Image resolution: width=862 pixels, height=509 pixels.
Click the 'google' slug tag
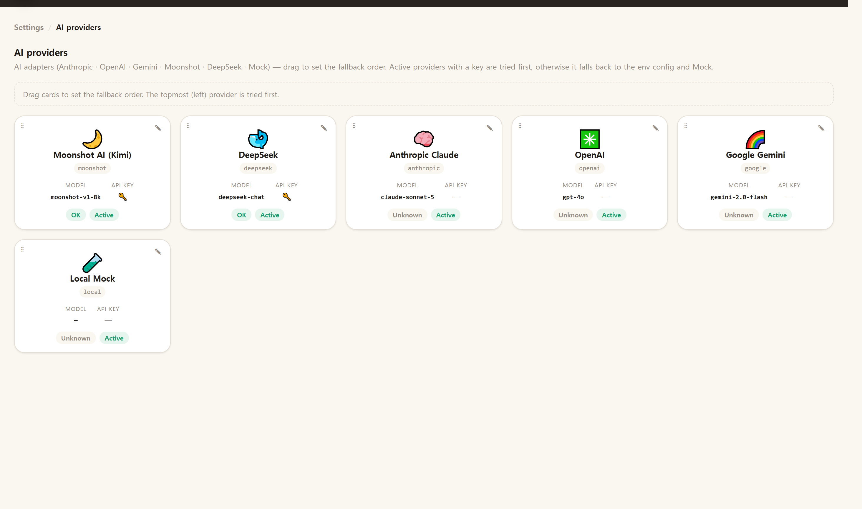click(x=755, y=168)
